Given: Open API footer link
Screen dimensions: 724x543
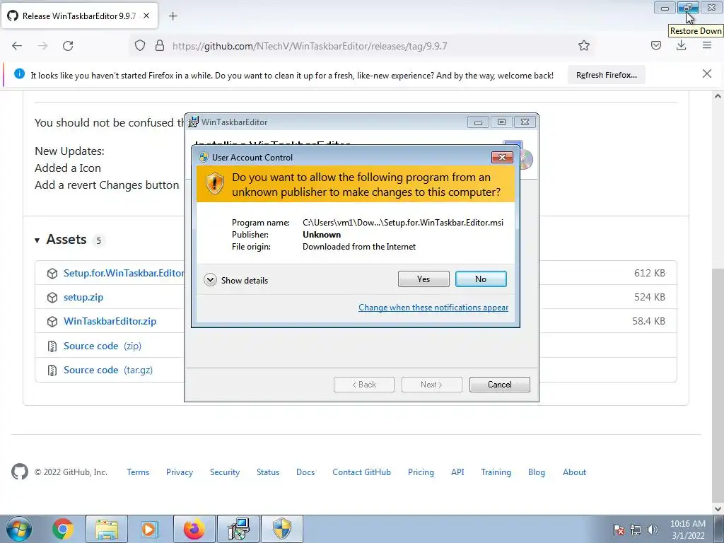Looking at the screenshot, I should pyautogui.click(x=457, y=472).
